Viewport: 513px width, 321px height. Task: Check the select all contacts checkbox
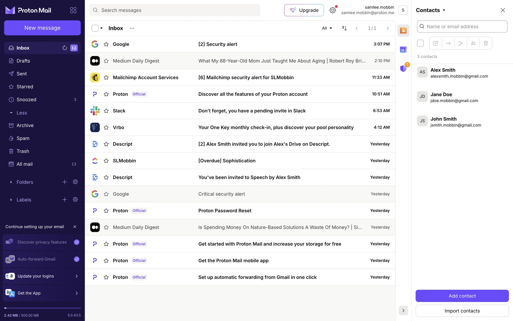420,43
